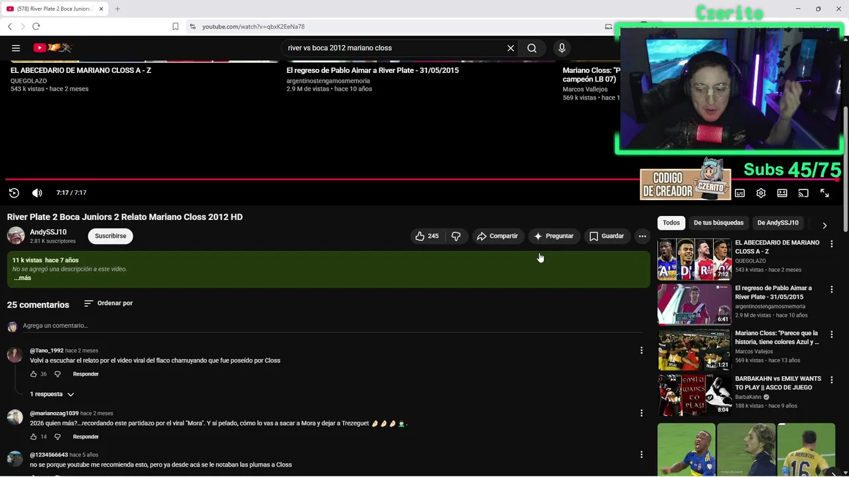849x477 pixels.
Task: Reload the page in browser
Action: 36,26
